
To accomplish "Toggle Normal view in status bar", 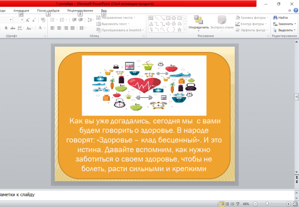I will (222, 204).
